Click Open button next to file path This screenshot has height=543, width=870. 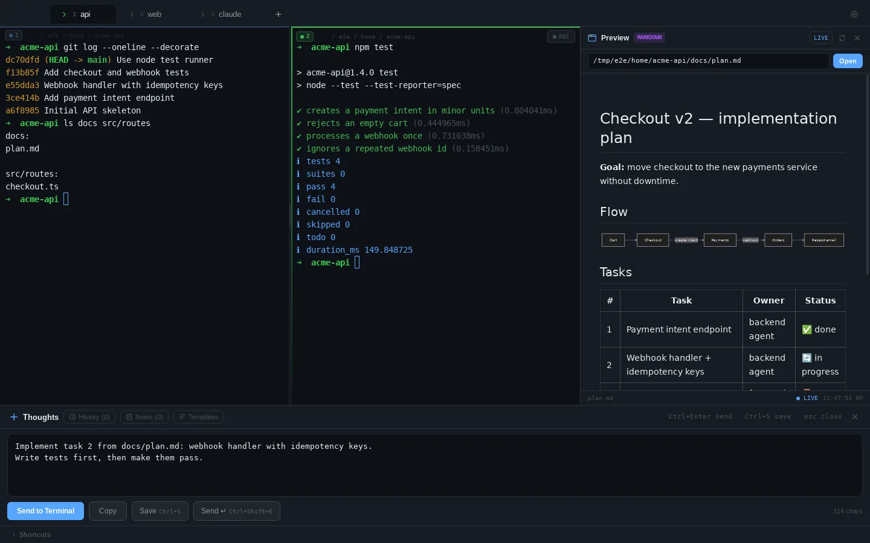pyautogui.click(x=848, y=61)
